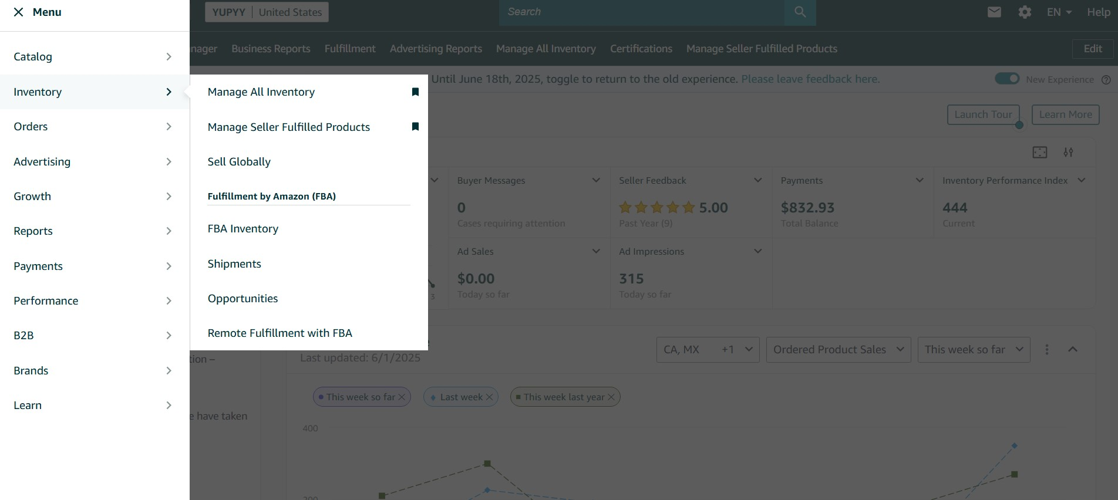Click the New Experience help question icon
This screenshot has height=500, width=1118.
coord(1106,80)
